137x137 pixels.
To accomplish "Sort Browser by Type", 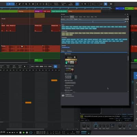I will coord(80,19).
